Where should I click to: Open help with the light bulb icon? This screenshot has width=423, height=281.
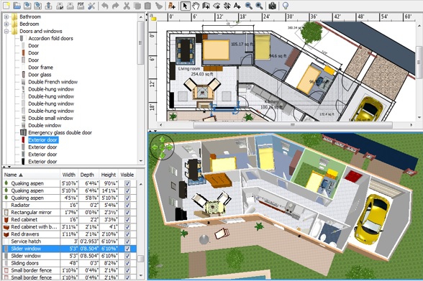pyautogui.click(x=286, y=5)
